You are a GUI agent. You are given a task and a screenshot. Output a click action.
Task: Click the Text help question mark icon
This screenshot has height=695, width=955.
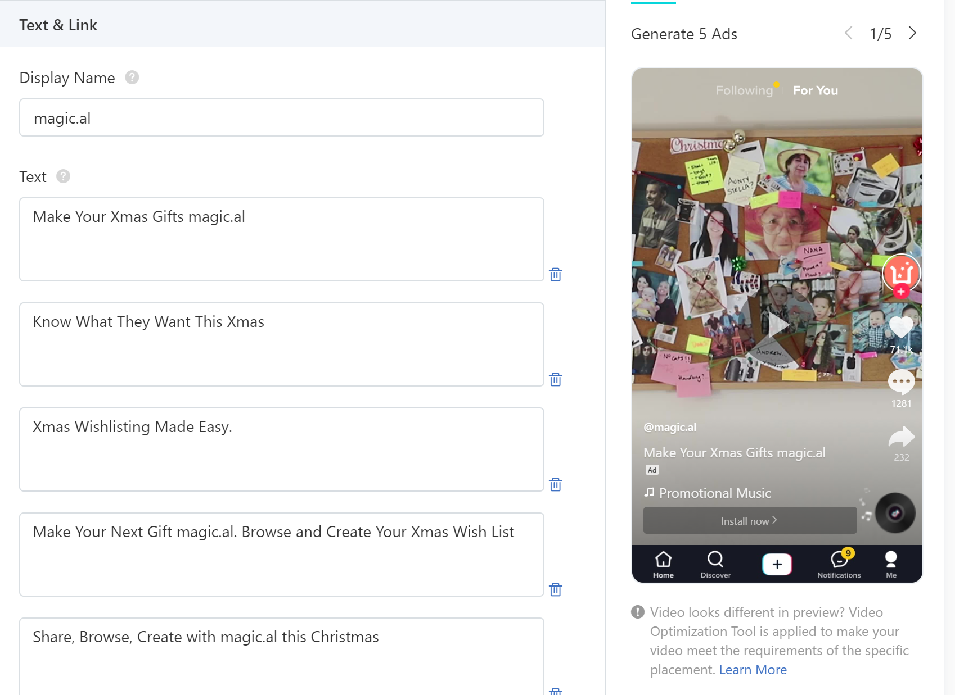click(x=63, y=176)
